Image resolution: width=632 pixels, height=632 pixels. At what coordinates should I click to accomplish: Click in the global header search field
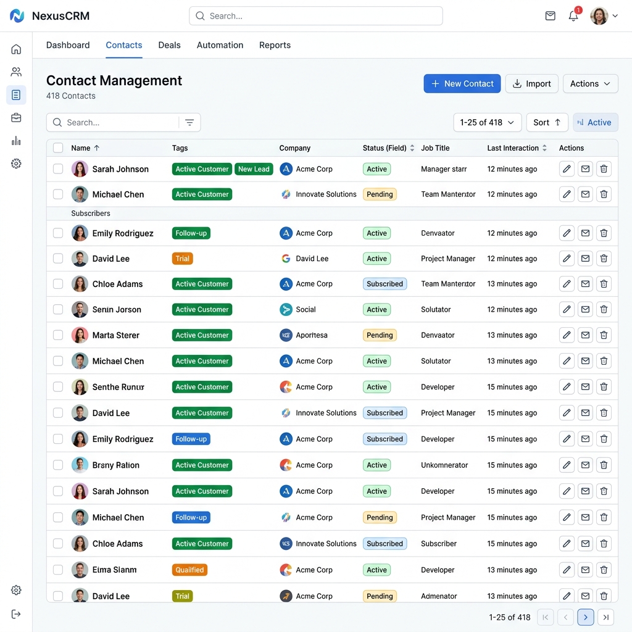[316, 15]
